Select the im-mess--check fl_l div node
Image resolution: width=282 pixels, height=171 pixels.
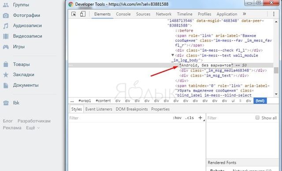pos(219,50)
